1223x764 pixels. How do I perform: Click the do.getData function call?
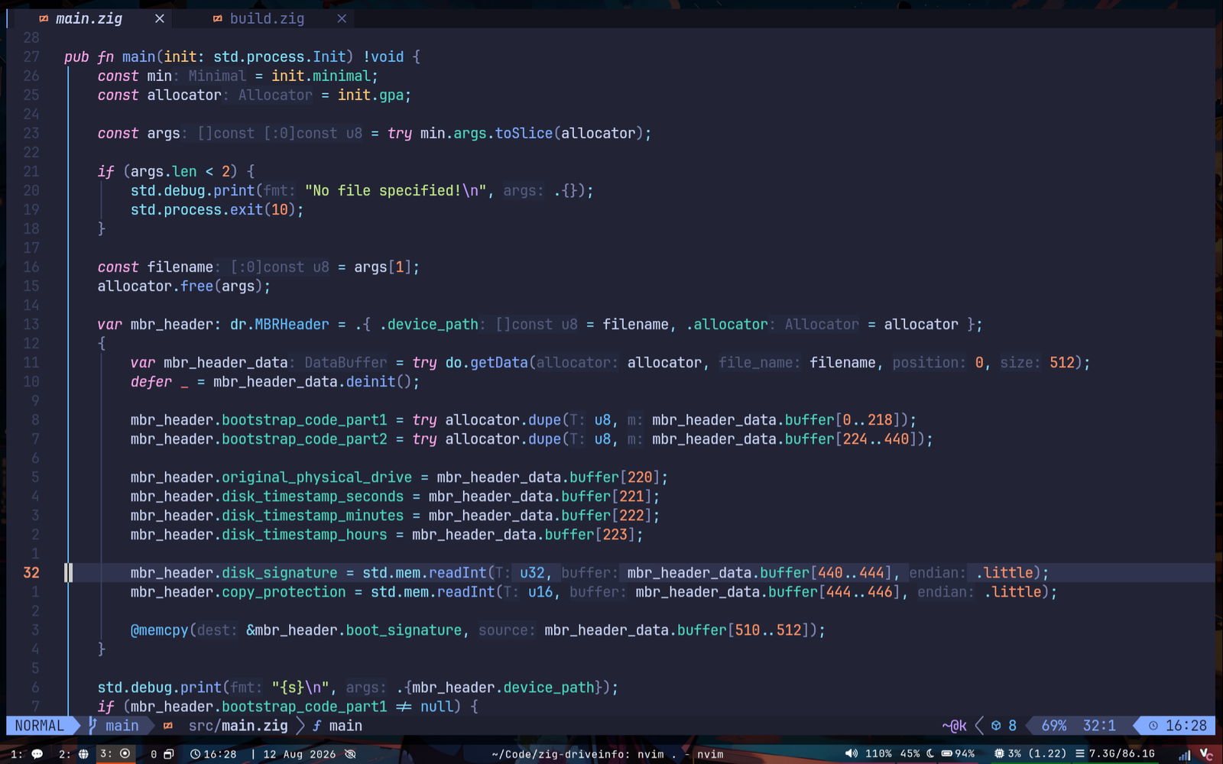pyautogui.click(x=487, y=362)
